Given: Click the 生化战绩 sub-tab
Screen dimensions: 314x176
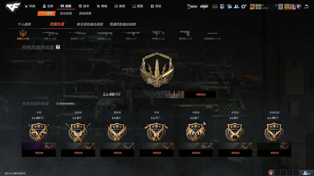Looking at the screenshot, I should (x=66, y=13).
